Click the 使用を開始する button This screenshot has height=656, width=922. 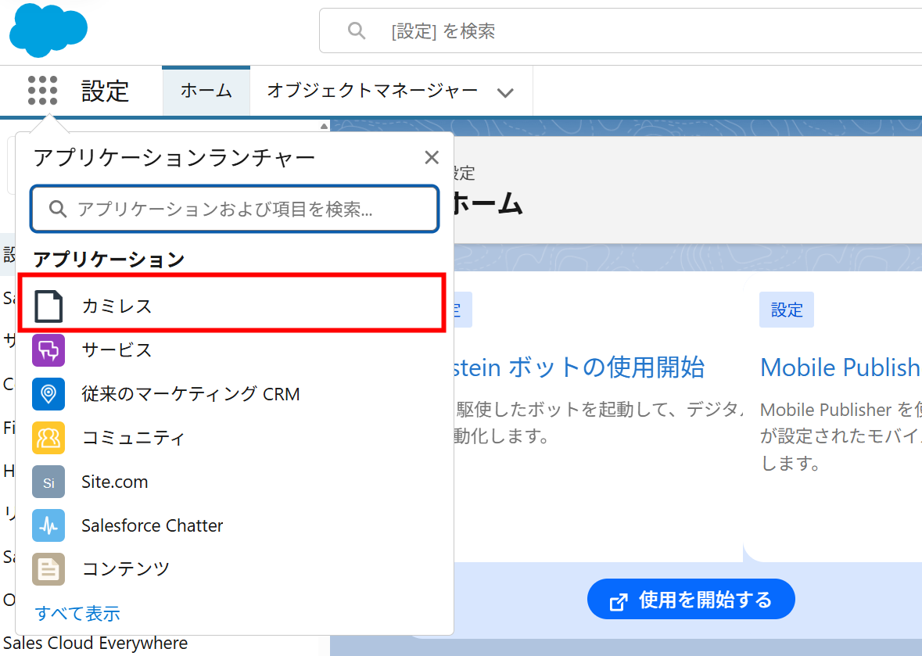tap(691, 598)
